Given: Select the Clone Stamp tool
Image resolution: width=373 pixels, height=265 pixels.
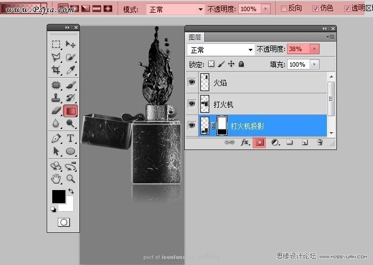Looking at the screenshot, I should 56,98.
